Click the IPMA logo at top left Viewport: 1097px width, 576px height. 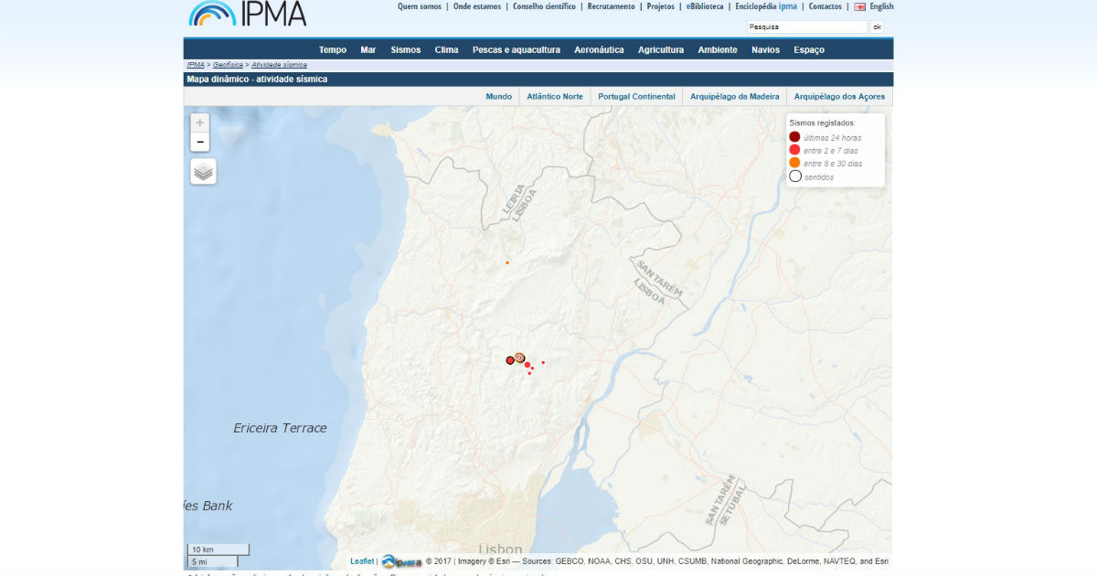click(x=248, y=14)
